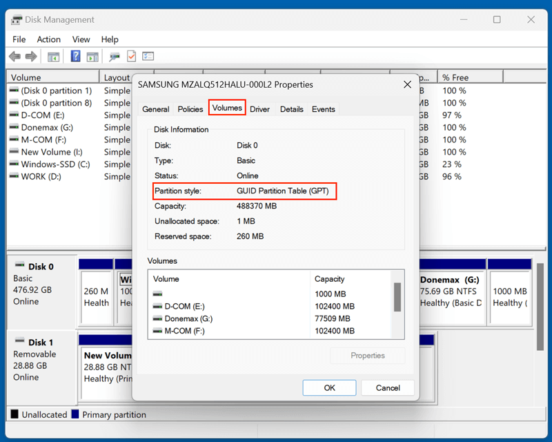Screen dimensions: 552x442
Task: Click the Volumes list scrollbar
Action: click(x=399, y=298)
